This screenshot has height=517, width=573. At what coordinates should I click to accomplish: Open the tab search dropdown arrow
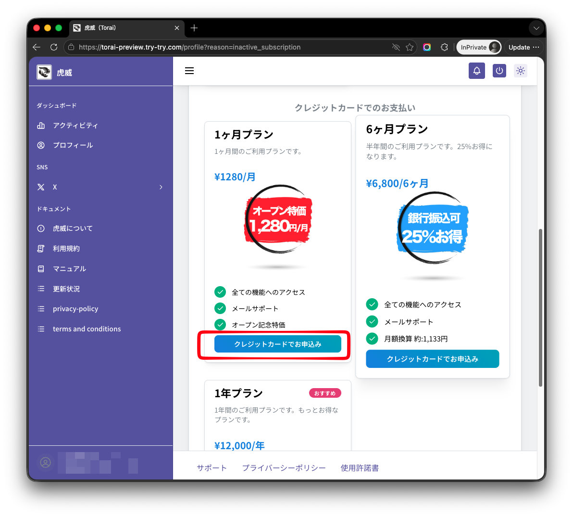(536, 28)
